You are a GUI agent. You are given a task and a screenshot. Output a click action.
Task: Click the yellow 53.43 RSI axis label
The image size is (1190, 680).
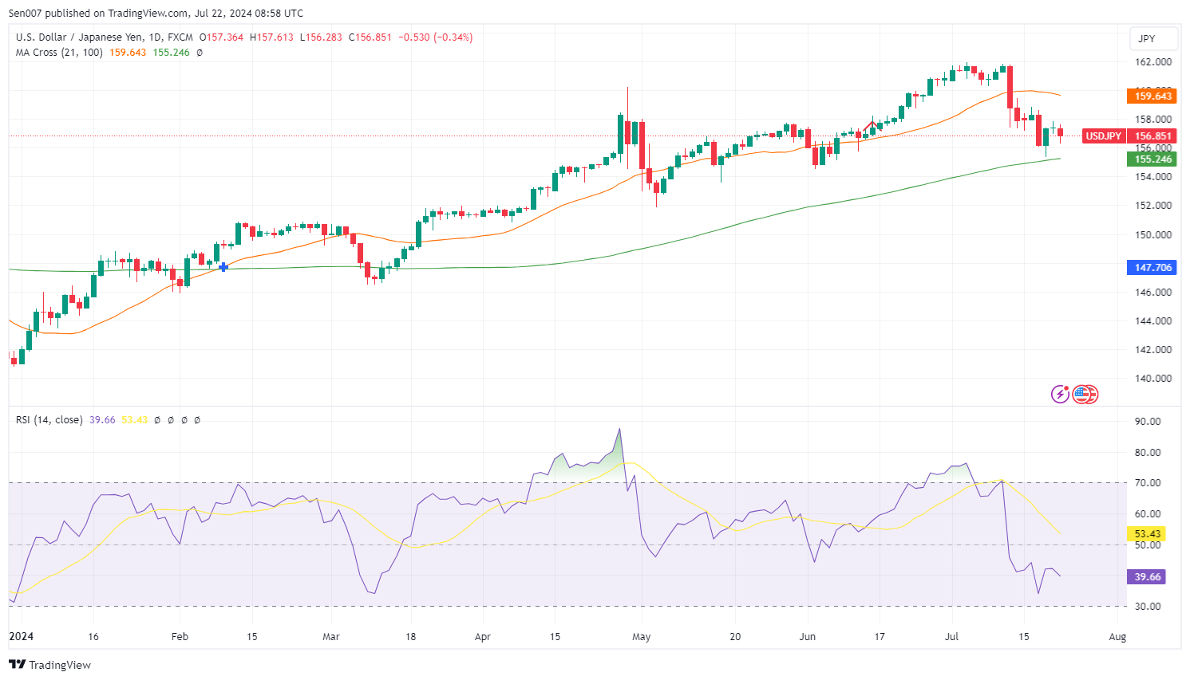[x=1147, y=534]
